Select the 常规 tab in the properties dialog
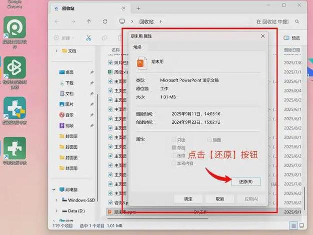 (x=137, y=47)
